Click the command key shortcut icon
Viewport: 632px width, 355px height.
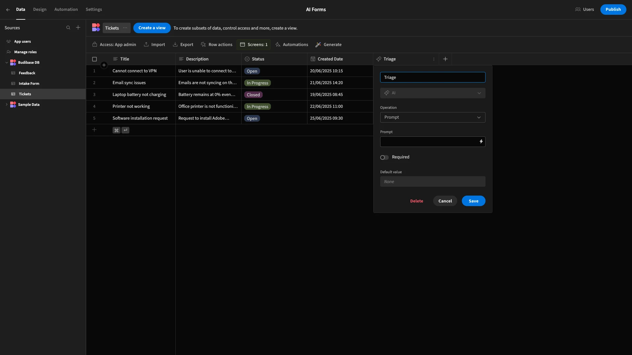point(117,130)
